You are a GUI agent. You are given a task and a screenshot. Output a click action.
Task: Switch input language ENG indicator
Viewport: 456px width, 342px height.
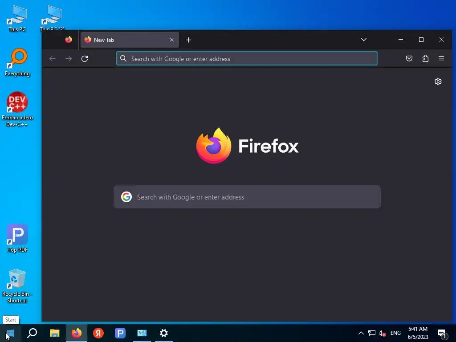[x=395, y=333]
